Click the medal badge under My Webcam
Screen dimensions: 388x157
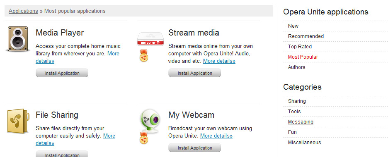[144, 138]
